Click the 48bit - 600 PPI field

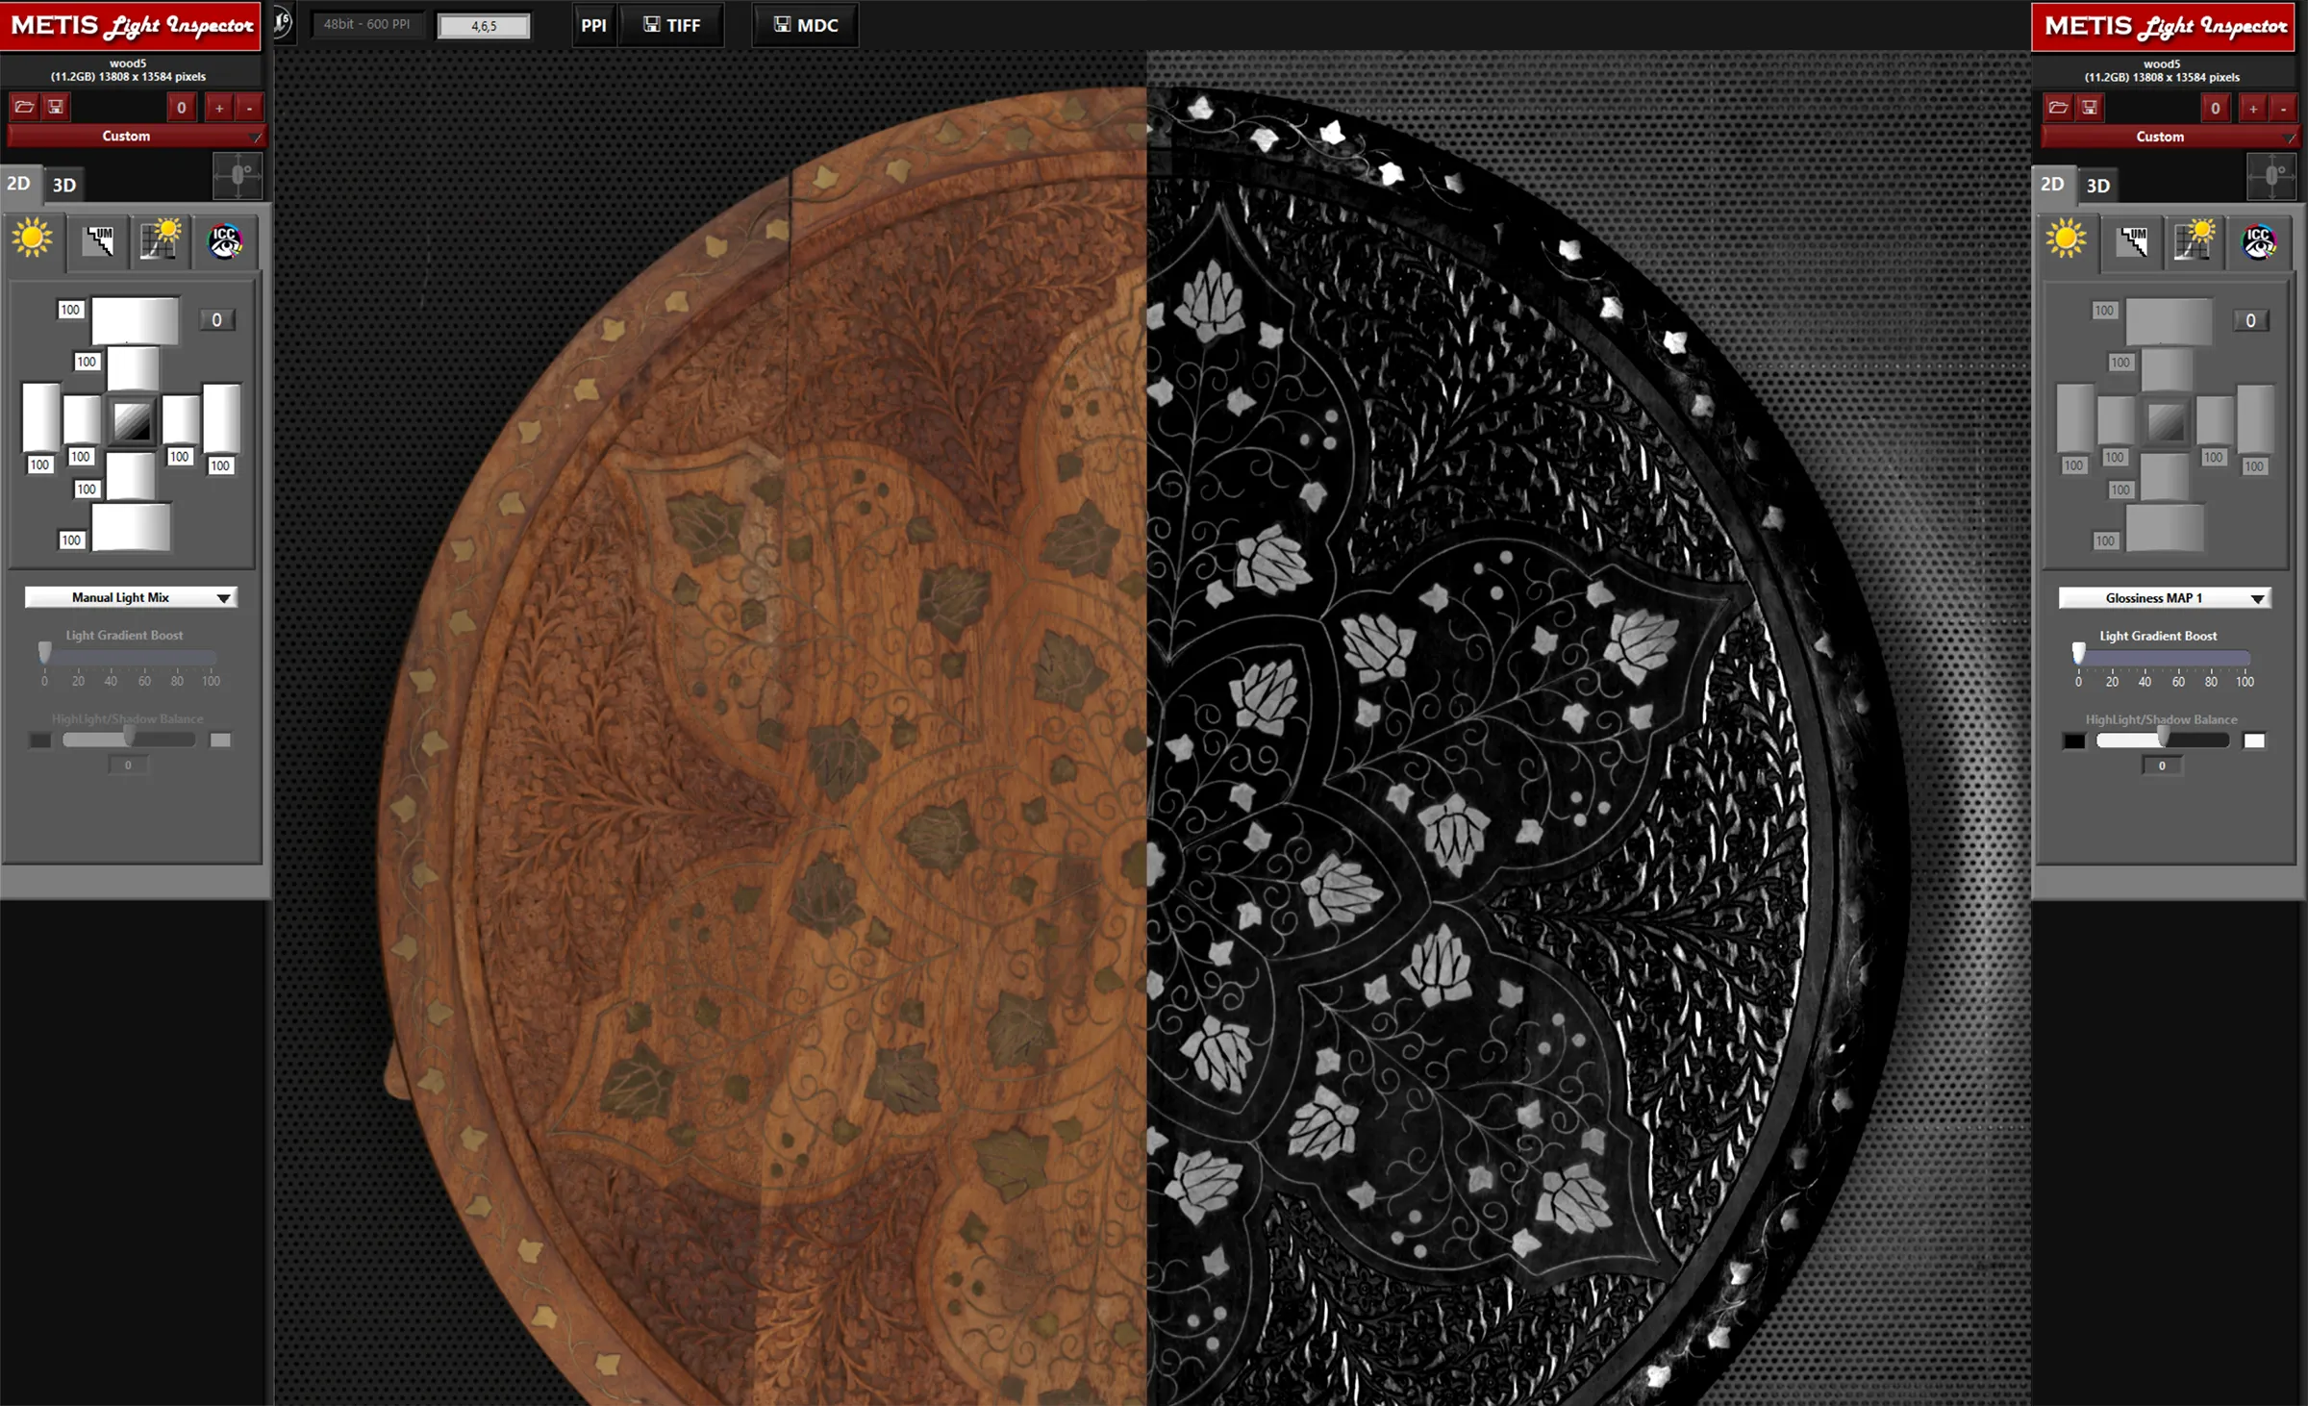(366, 24)
